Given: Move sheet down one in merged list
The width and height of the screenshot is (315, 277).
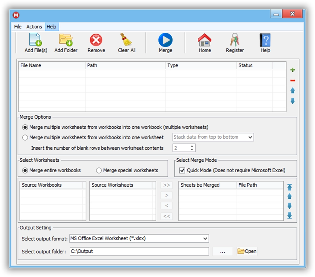Looking at the screenshot, I should pos(289,206).
